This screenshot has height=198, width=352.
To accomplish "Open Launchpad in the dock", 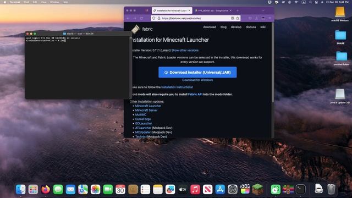I will (33, 189).
